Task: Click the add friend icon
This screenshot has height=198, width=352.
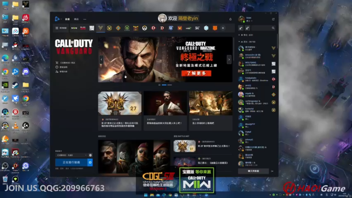Action: 241,28
